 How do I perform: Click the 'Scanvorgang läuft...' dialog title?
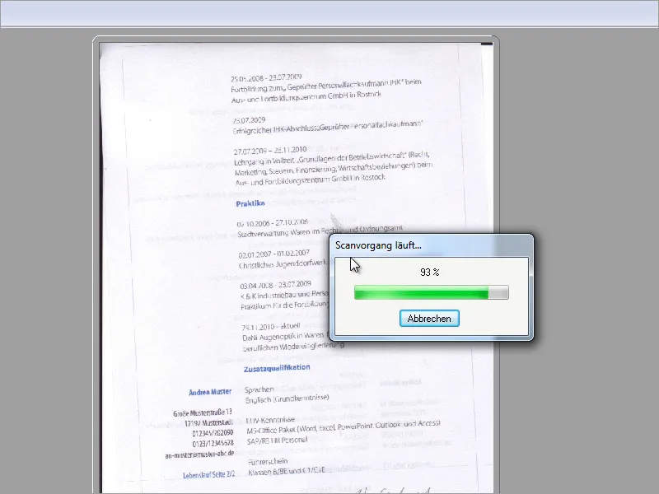point(378,245)
